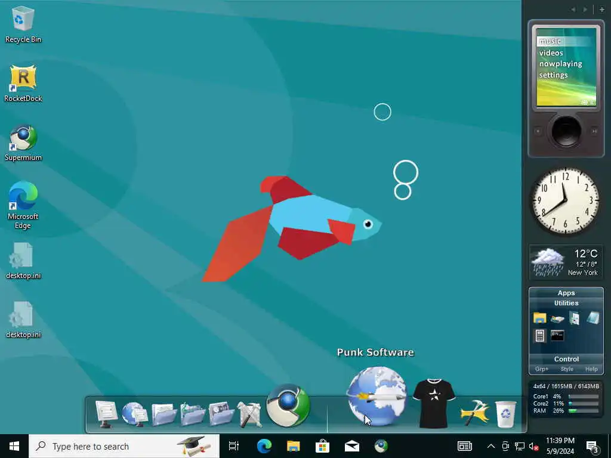This screenshot has width=611, height=458.
Task: Open Microsoft Store from the taskbar
Action: tap(322, 446)
